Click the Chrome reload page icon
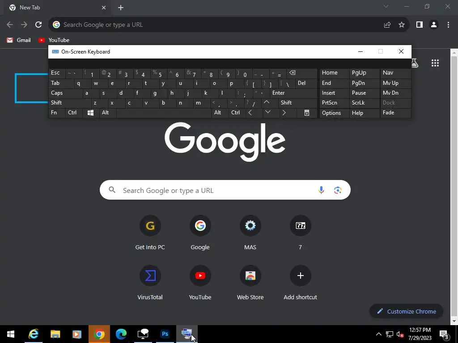The image size is (458, 343). coord(38,25)
